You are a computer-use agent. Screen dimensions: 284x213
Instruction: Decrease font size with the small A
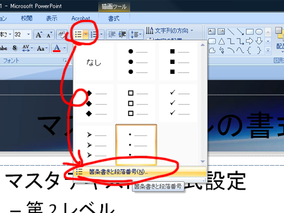pos(49,35)
